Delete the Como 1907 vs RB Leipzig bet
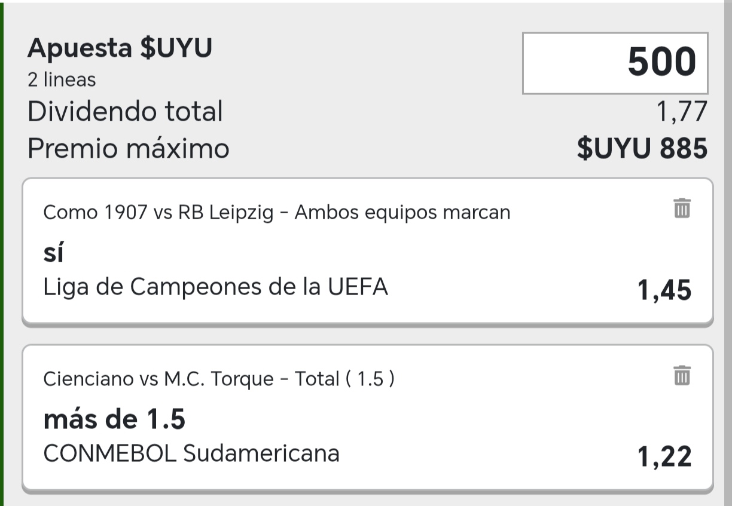 pyautogui.click(x=682, y=208)
